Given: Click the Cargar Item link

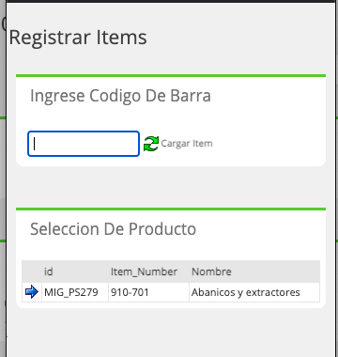Looking at the screenshot, I should click(x=187, y=144).
